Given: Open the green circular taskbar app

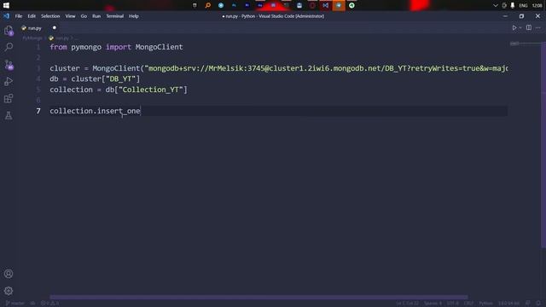Looking at the screenshot, I should coord(351,5).
